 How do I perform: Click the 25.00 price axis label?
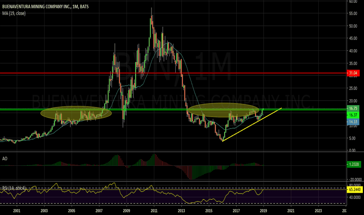353,88
